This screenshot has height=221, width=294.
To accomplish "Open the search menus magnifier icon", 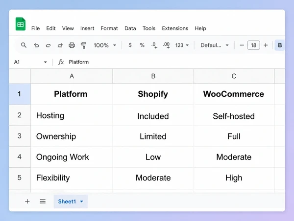I will (24, 45).
